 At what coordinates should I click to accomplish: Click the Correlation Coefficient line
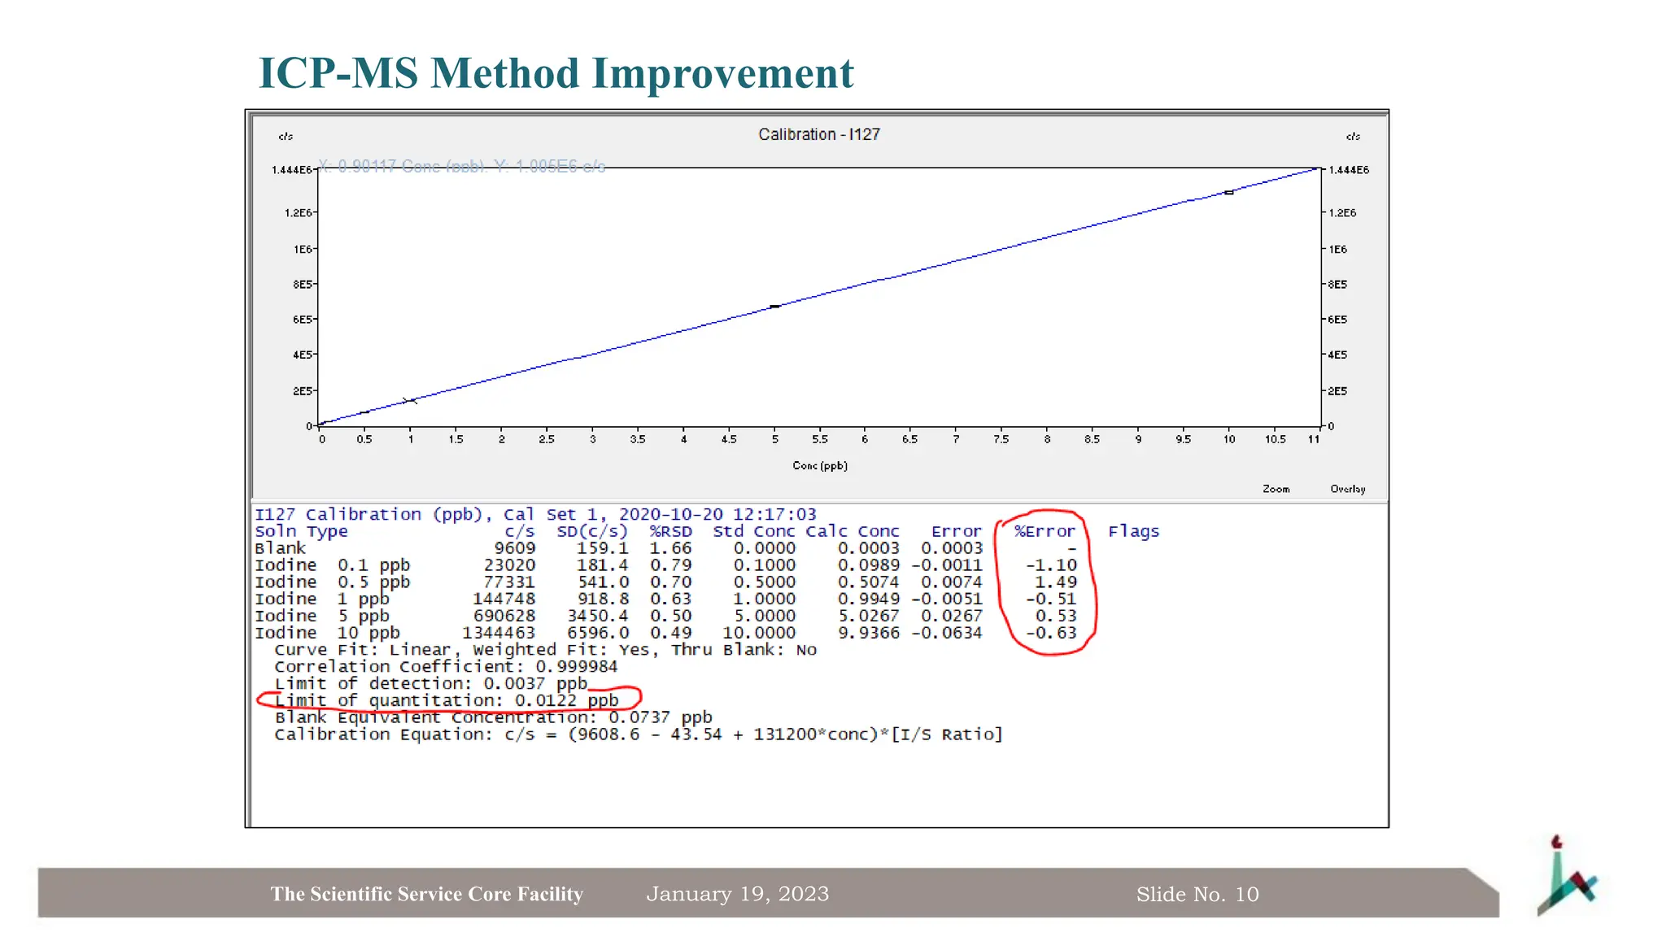point(446,667)
